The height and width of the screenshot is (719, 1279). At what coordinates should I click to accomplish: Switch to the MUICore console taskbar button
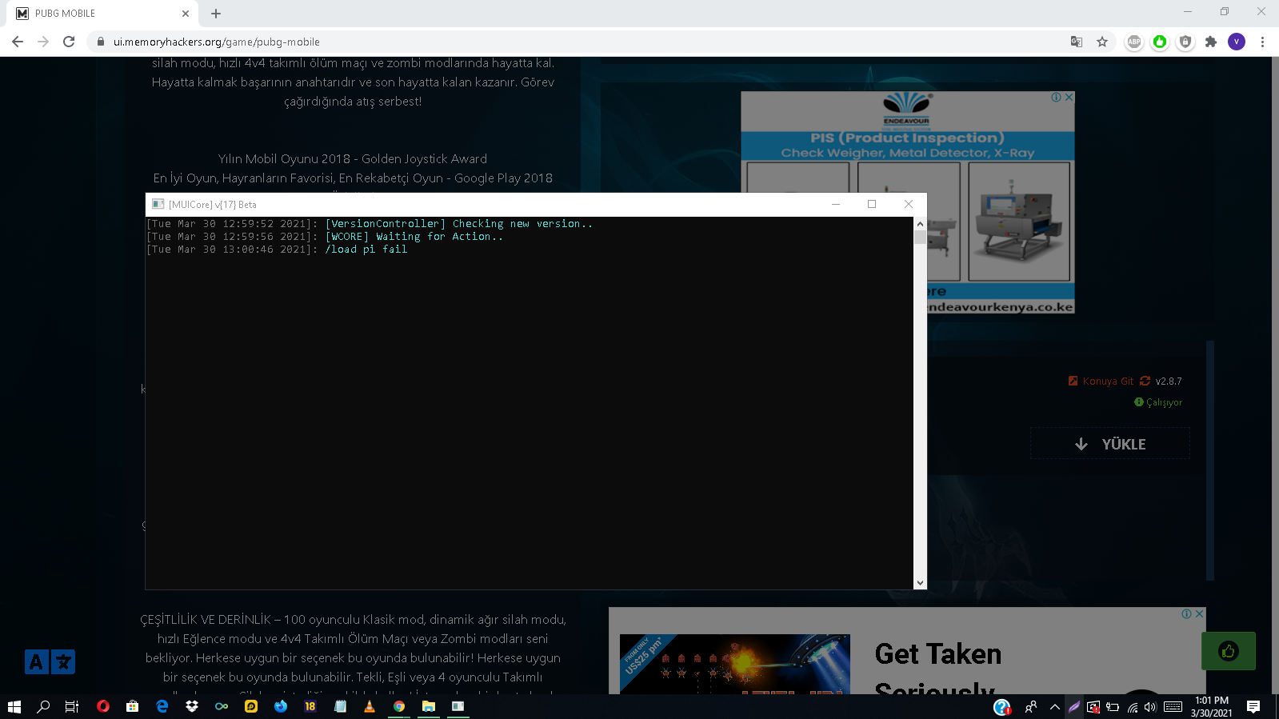tap(458, 706)
